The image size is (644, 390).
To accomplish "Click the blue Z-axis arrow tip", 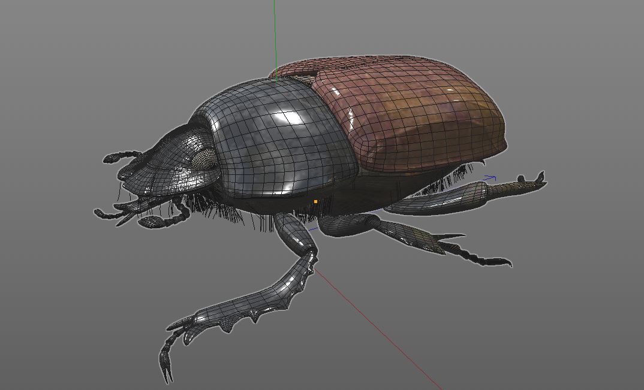I will (492, 178).
